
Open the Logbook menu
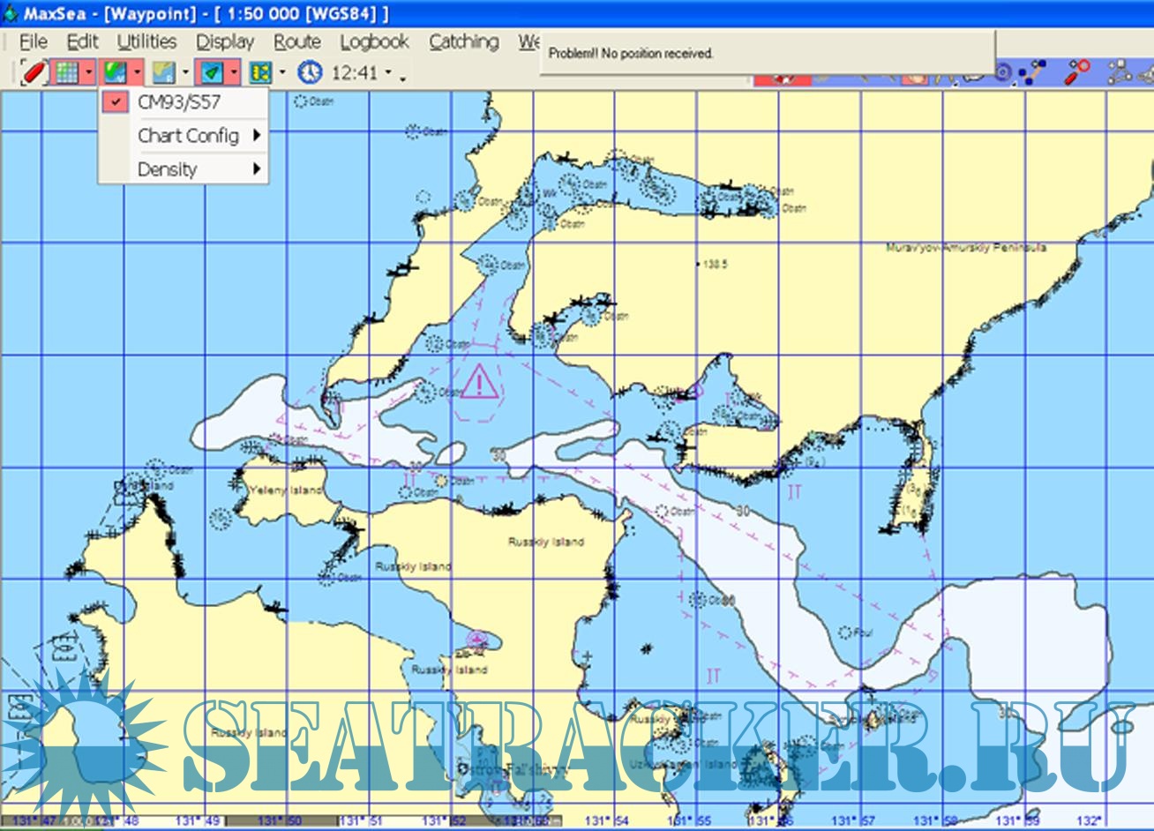click(374, 41)
